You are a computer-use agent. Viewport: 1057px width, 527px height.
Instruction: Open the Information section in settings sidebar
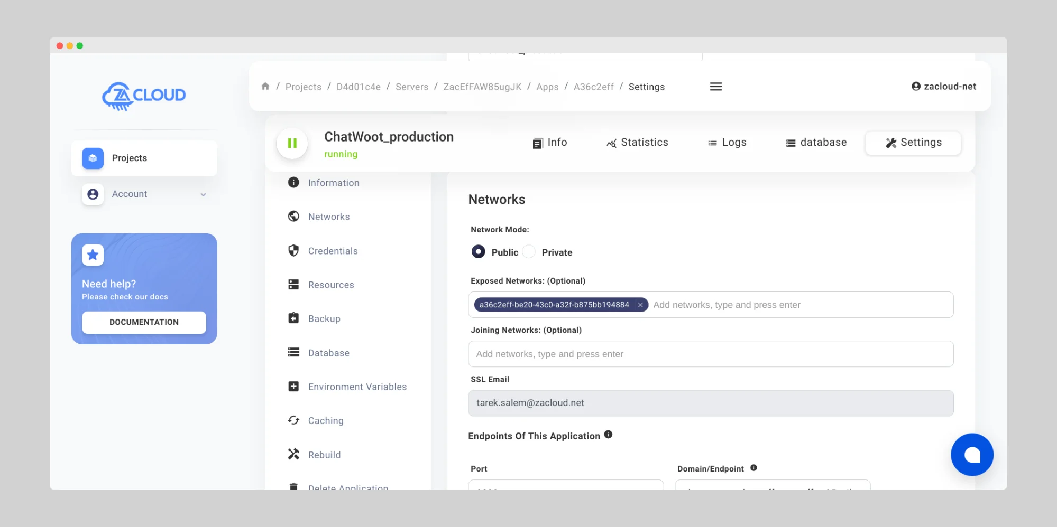tap(333, 183)
